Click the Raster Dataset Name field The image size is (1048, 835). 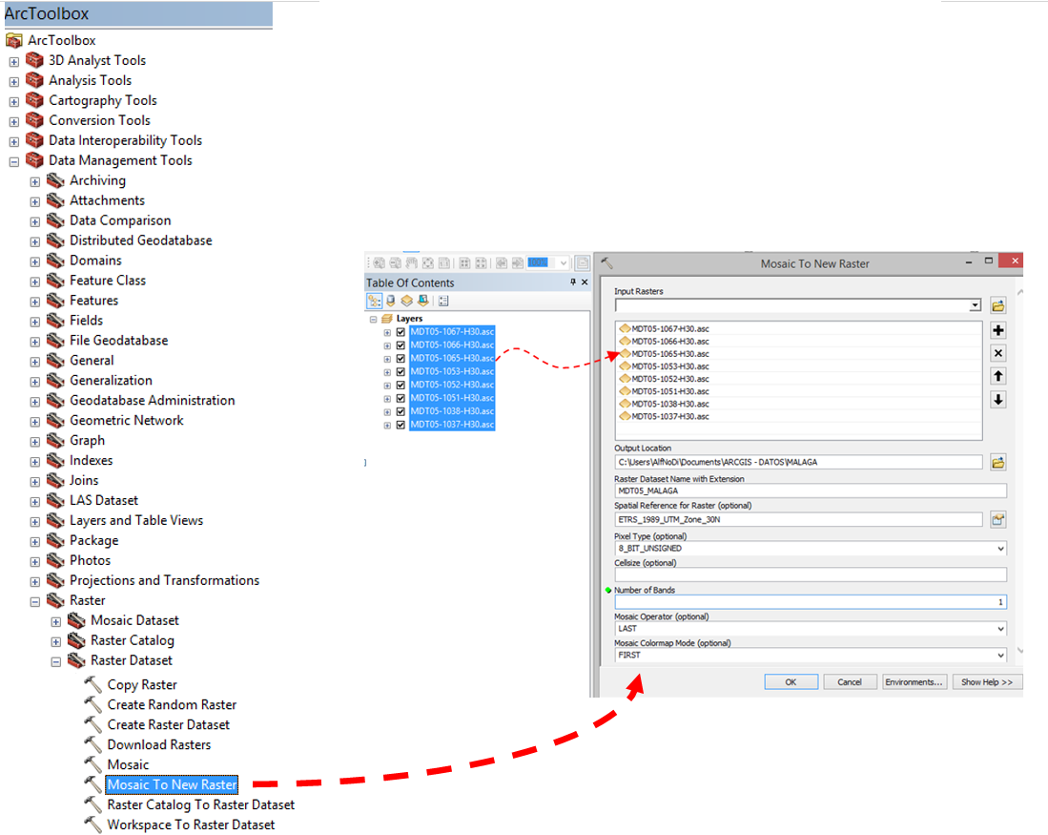click(x=810, y=491)
